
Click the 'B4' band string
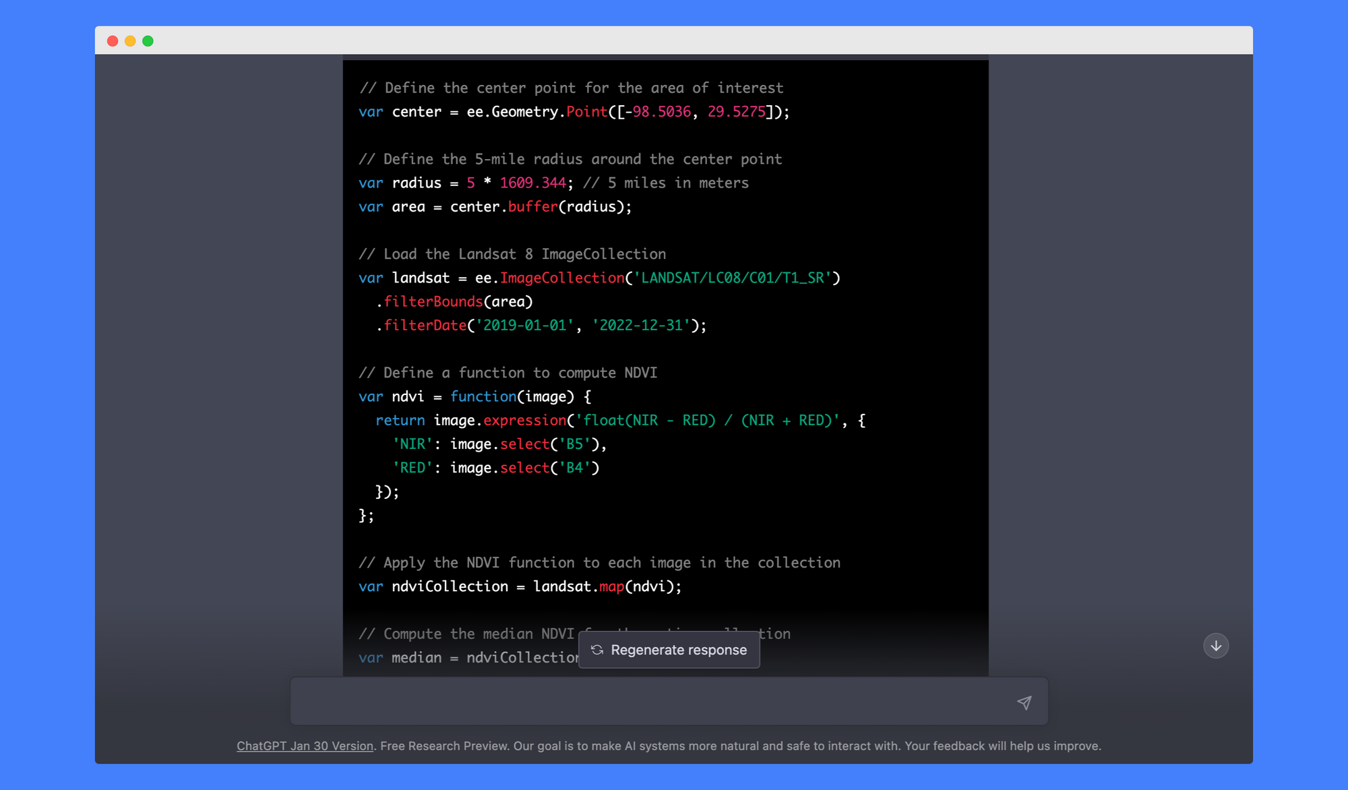click(x=574, y=468)
